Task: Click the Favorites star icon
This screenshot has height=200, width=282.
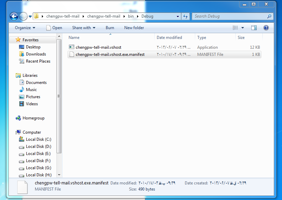Action: (x=18, y=40)
